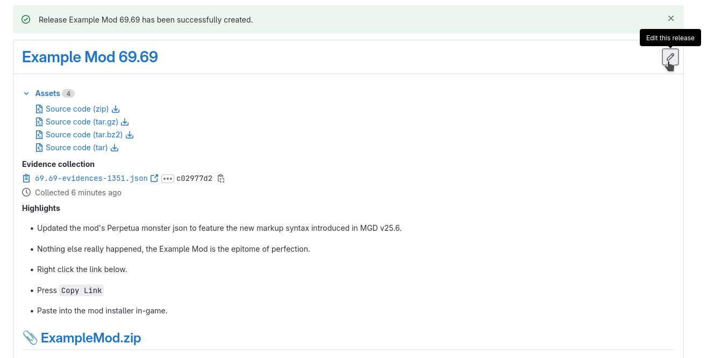Click download icon beside Source code (tar)

tap(115, 148)
